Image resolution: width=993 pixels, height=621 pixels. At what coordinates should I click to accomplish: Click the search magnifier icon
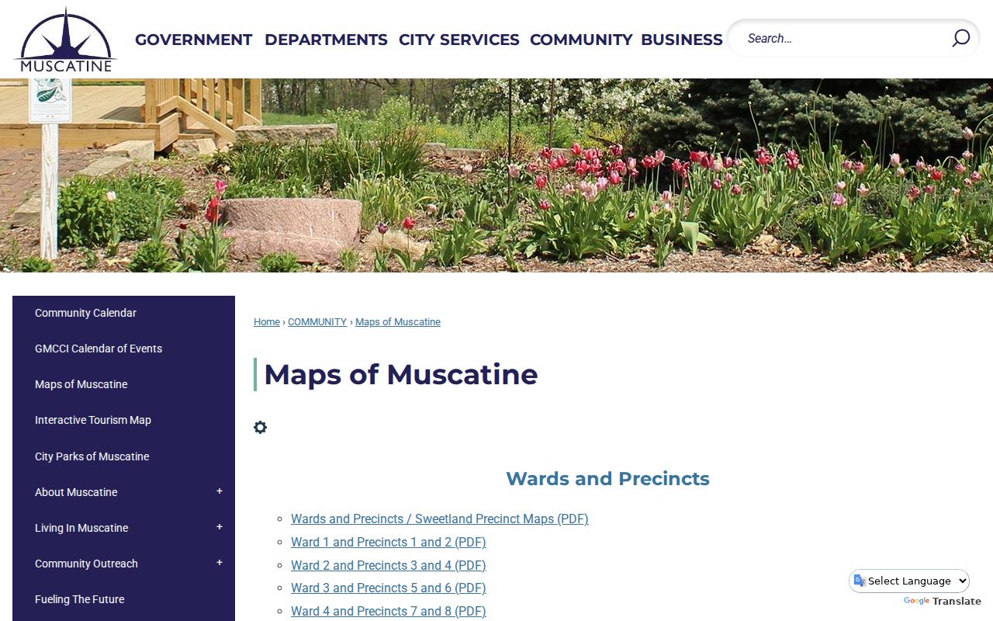[x=960, y=38]
